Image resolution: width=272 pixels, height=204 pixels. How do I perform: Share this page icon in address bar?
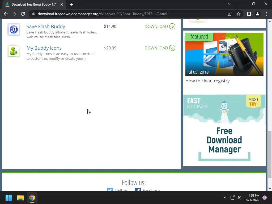(230, 14)
